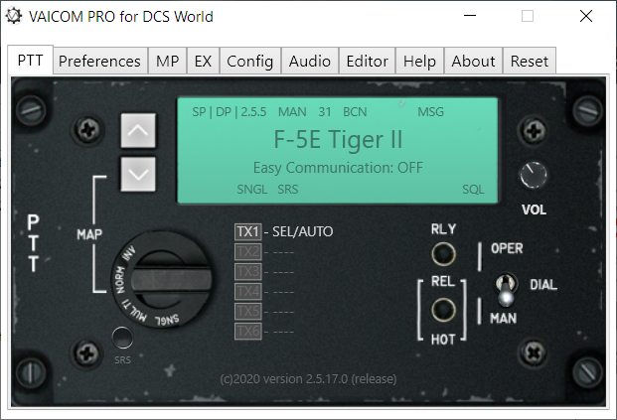Toggle the SRS indicator light
Image resolution: width=617 pixels, height=420 pixels.
tap(122, 338)
